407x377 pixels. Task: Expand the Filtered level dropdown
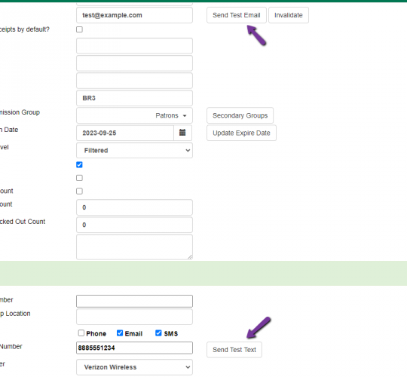pos(134,150)
